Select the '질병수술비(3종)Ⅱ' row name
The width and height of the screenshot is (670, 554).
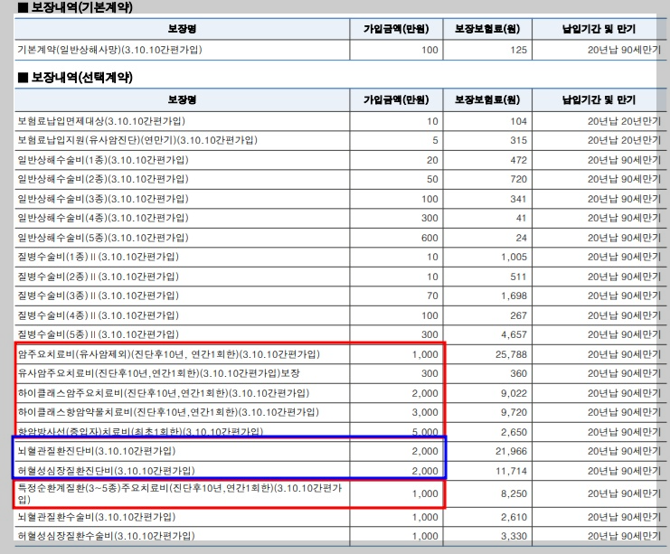(99, 296)
